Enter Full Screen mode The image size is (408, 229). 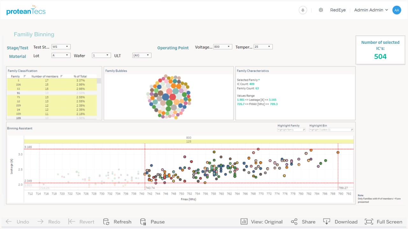(369, 222)
